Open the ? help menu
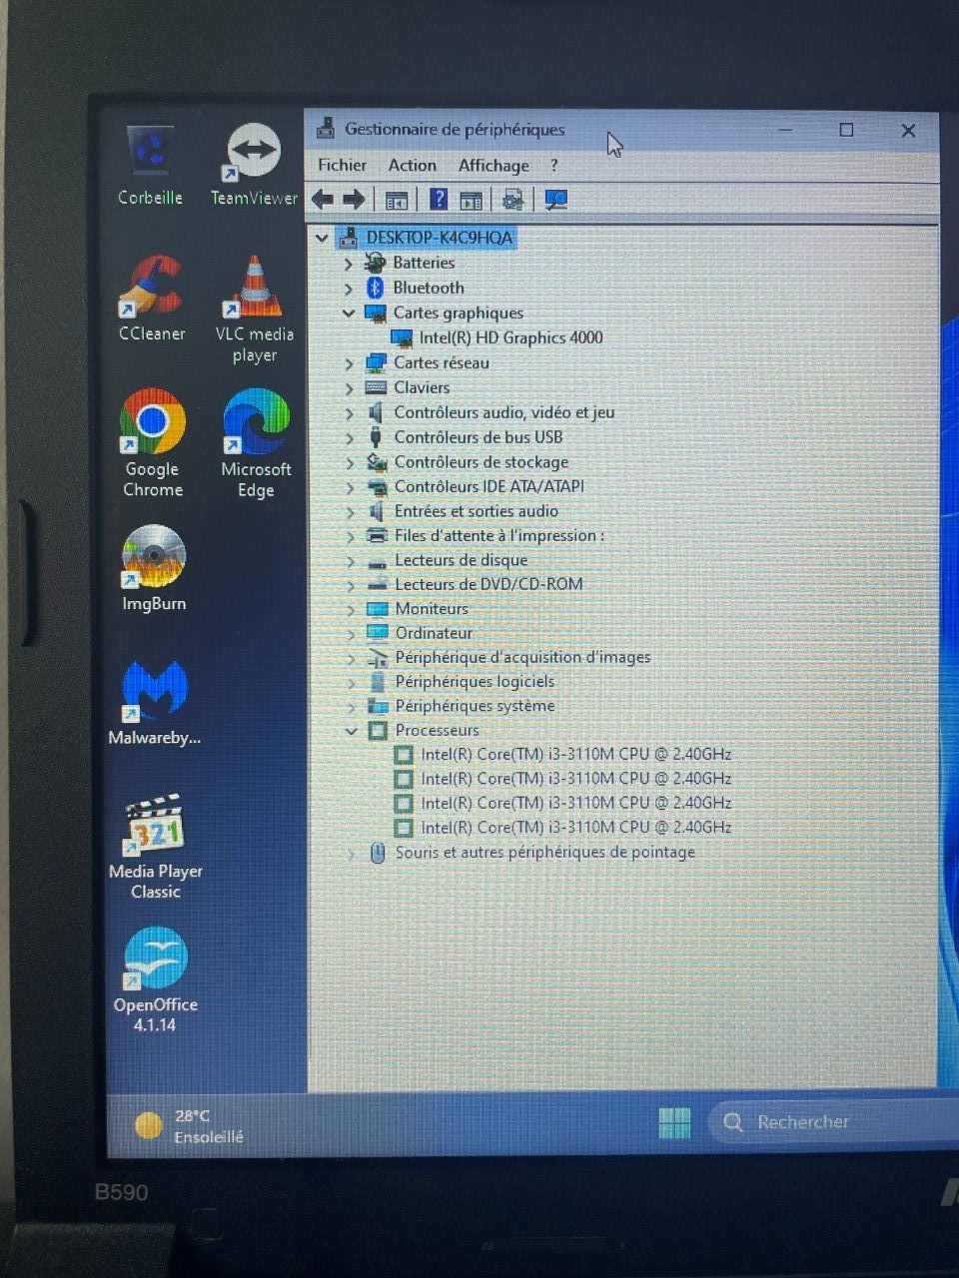The height and width of the screenshot is (1278, 959). click(554, 166)
